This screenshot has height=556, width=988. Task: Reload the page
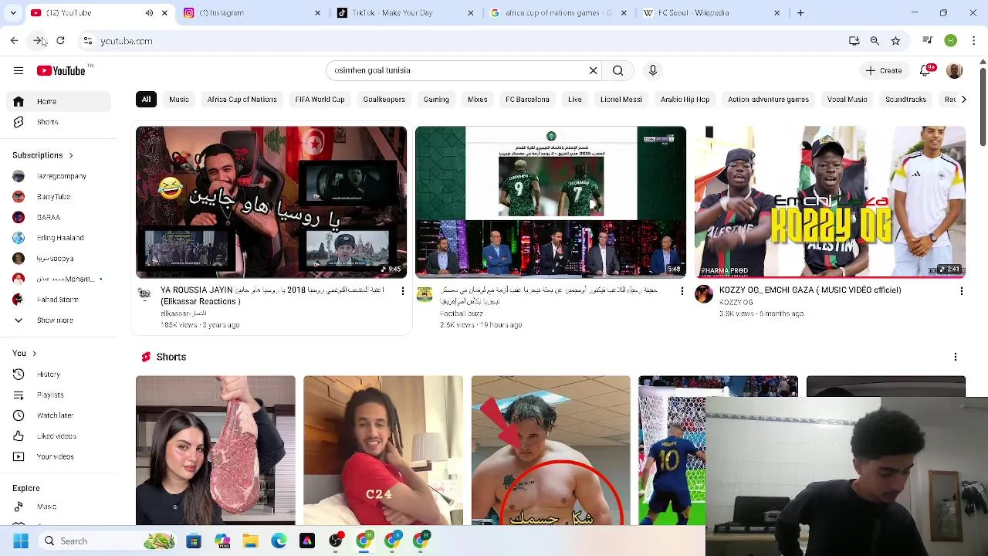pyautogui.click(x=60, y=41)
